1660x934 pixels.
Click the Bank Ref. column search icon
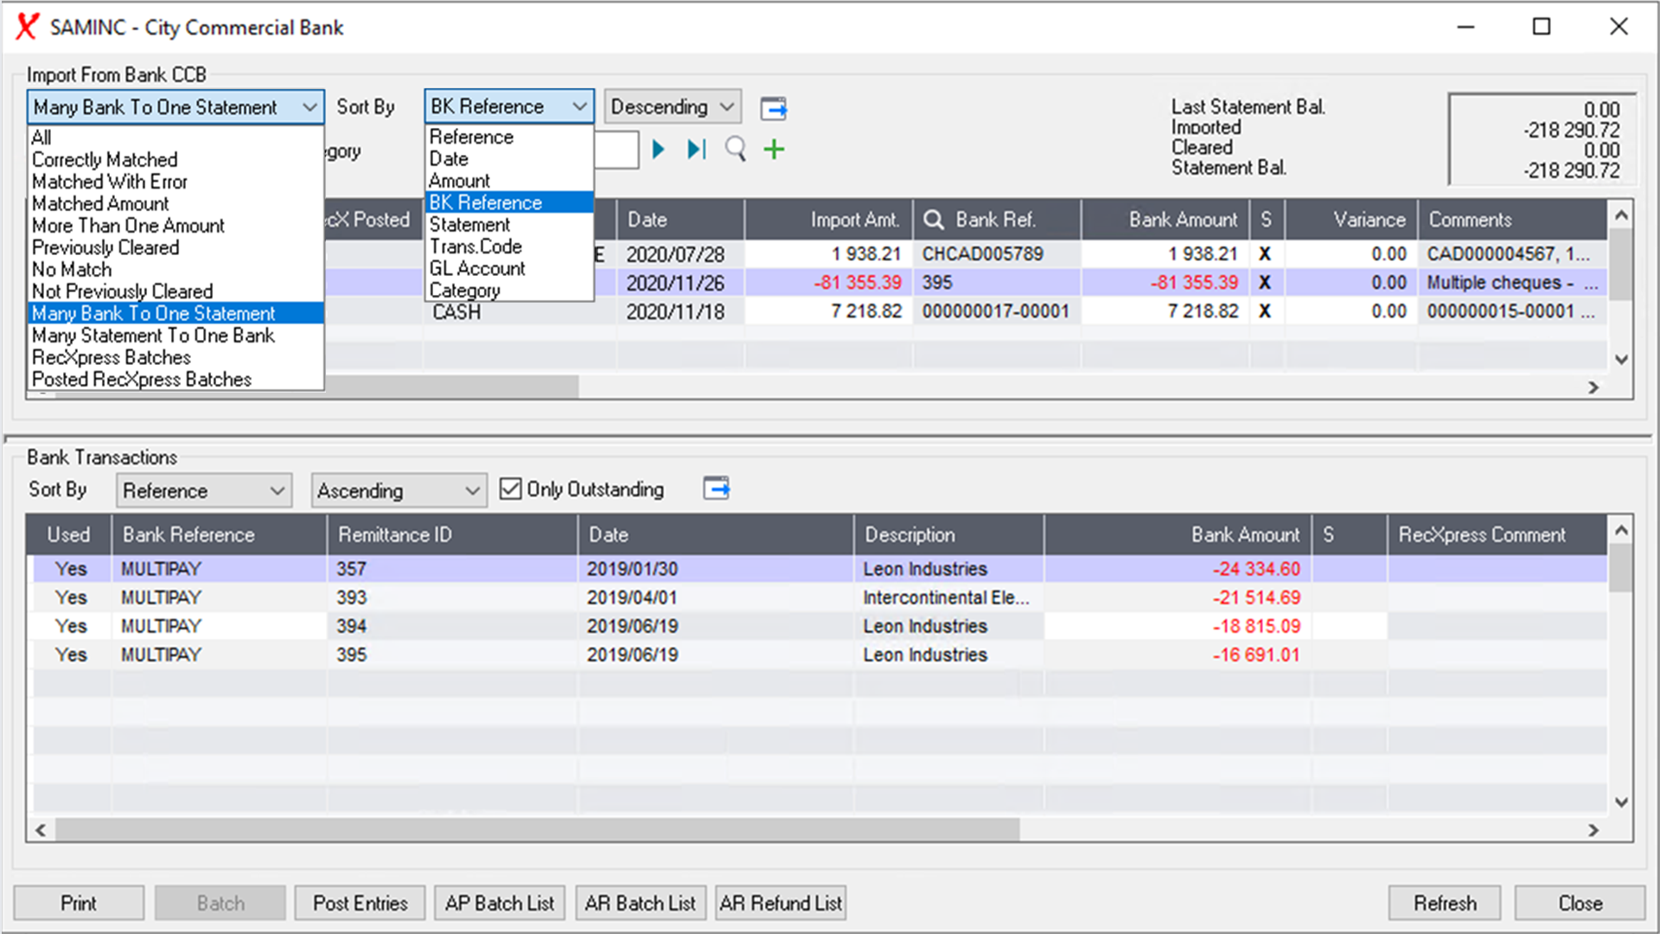point(933,220)
